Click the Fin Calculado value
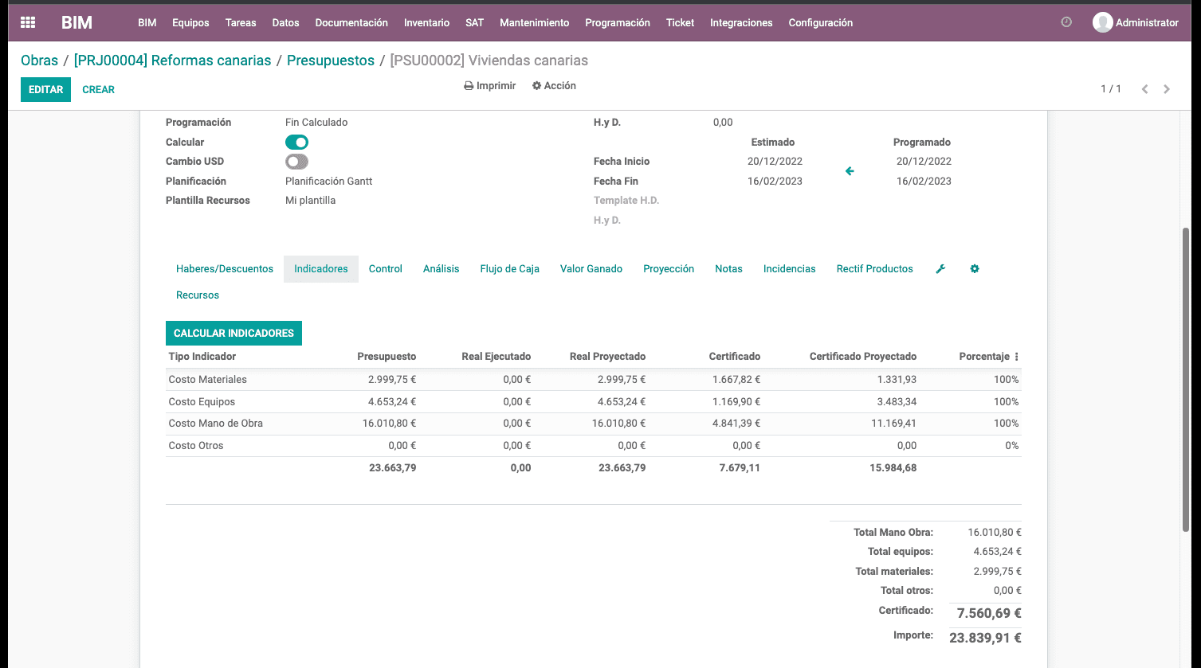Image resolution: width=1201 pixels, height=668 pixels. pyautogui.click(x=316, y=123)
